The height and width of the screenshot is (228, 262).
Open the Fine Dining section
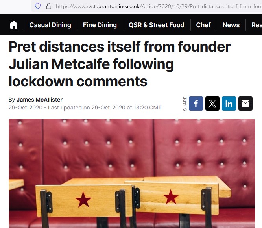click(x=100, y=25)
